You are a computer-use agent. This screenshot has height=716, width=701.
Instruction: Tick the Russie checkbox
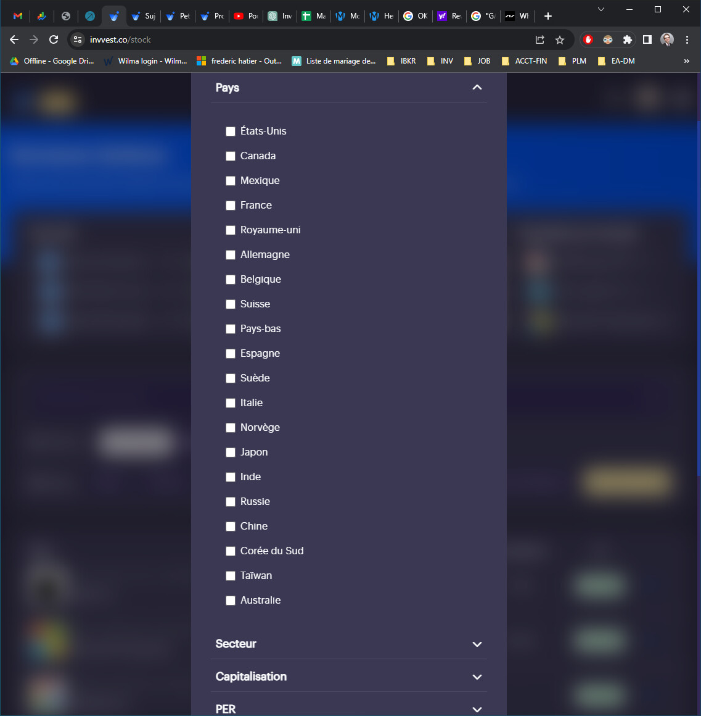tap(231, 501)
